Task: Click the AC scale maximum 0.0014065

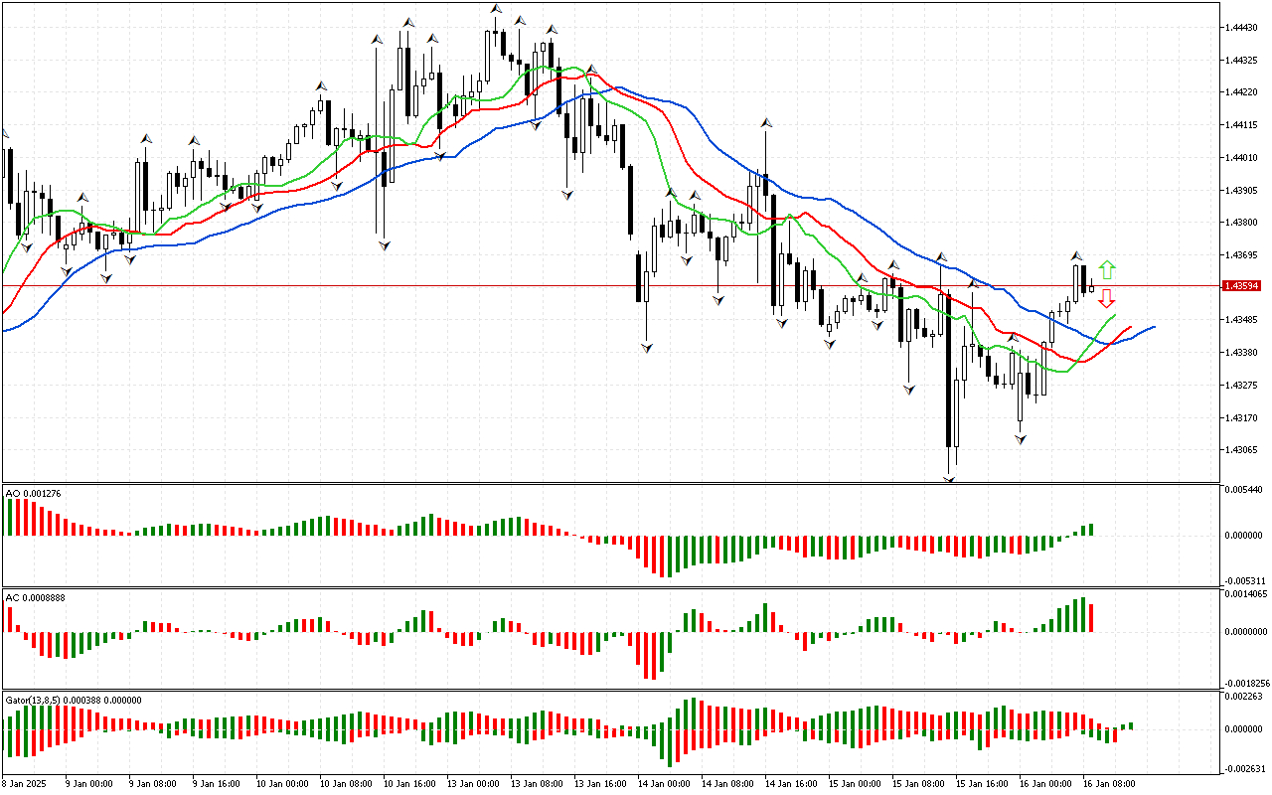Action: [x=1245, y=594]
